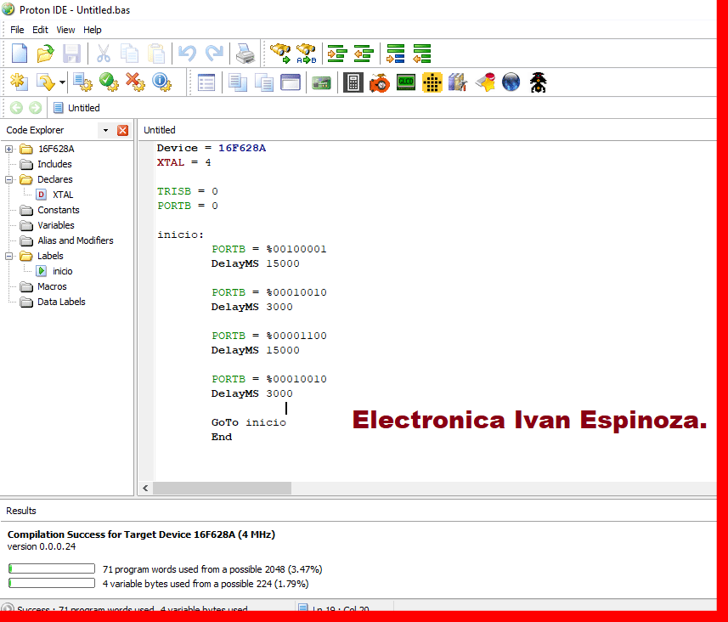Copy selection using the Copy icon
The height and width of the screenshot is (622, 728).
pyautogui.click(x=129, y=54)
